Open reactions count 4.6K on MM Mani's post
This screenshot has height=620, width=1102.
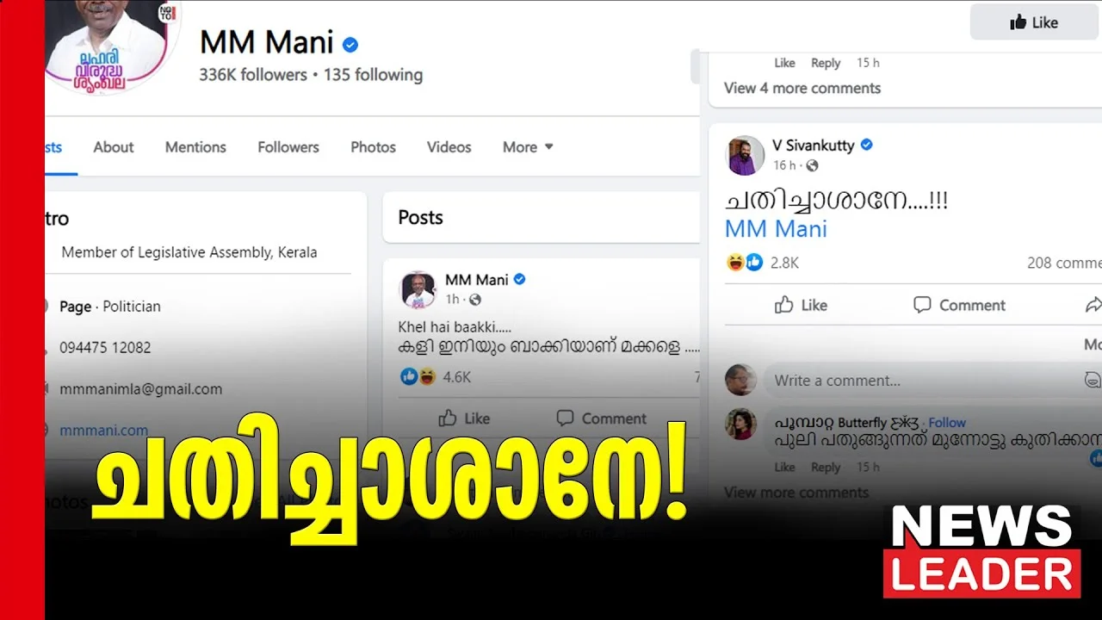[456, 376]
